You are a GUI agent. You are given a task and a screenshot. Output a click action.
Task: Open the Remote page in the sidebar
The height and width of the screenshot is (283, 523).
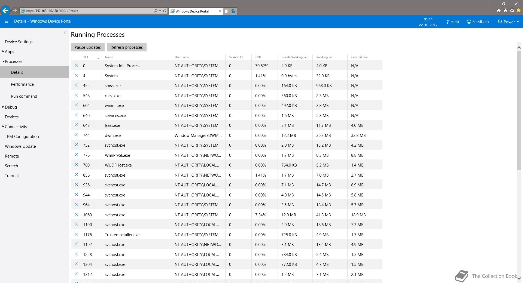tap(12, 156)
